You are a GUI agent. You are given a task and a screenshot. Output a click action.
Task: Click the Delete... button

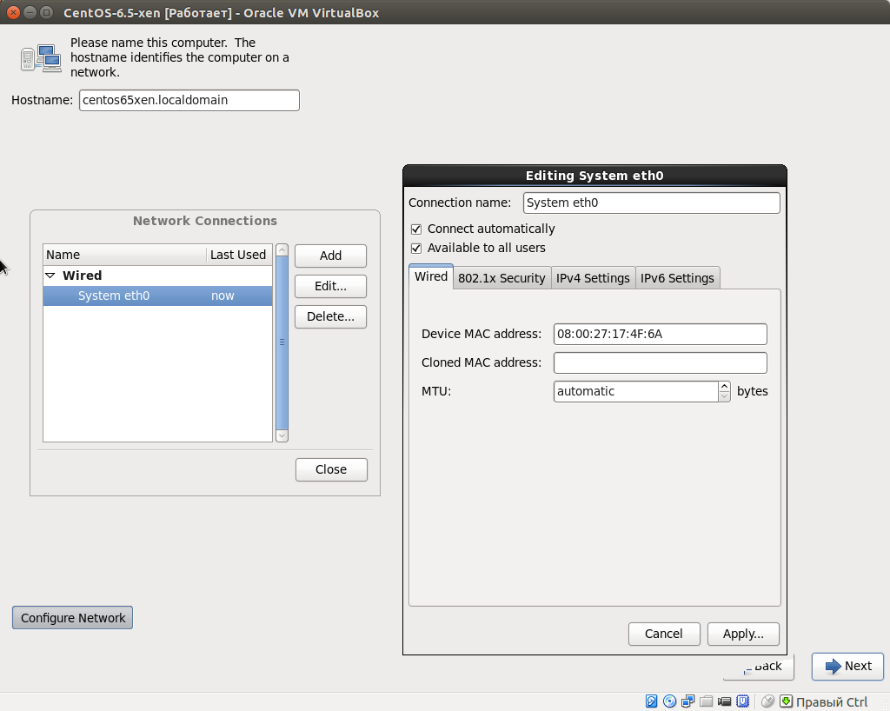click(330, 317)
